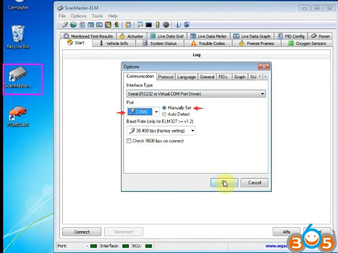Viewport: 338px width, 253px height.
Task: Select the Start tab
Action: (x=76, y=43)
